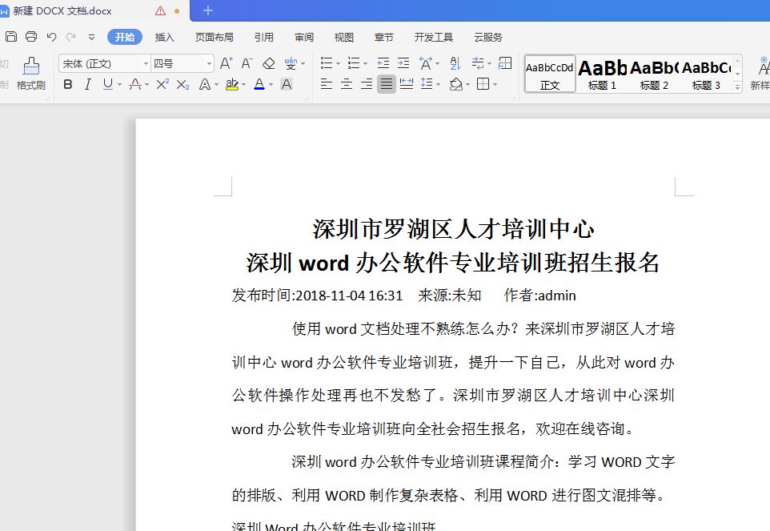Click the title 深圳市罗湖区人才培训中心

[x=453, y=229]
